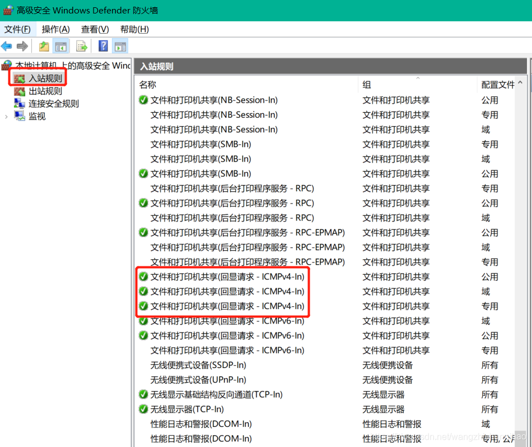
Task: Select 域 profile ICMPv6-In rule name
Action: (227, 321)
